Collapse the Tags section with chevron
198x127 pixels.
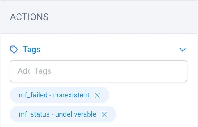pos(183,50)
